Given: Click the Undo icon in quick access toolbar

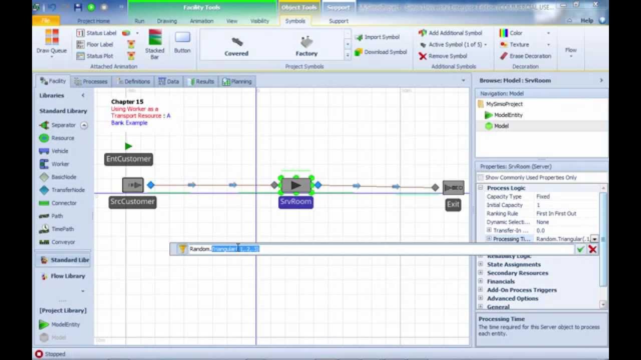Looking at the screenshot, I should [53, 7].
